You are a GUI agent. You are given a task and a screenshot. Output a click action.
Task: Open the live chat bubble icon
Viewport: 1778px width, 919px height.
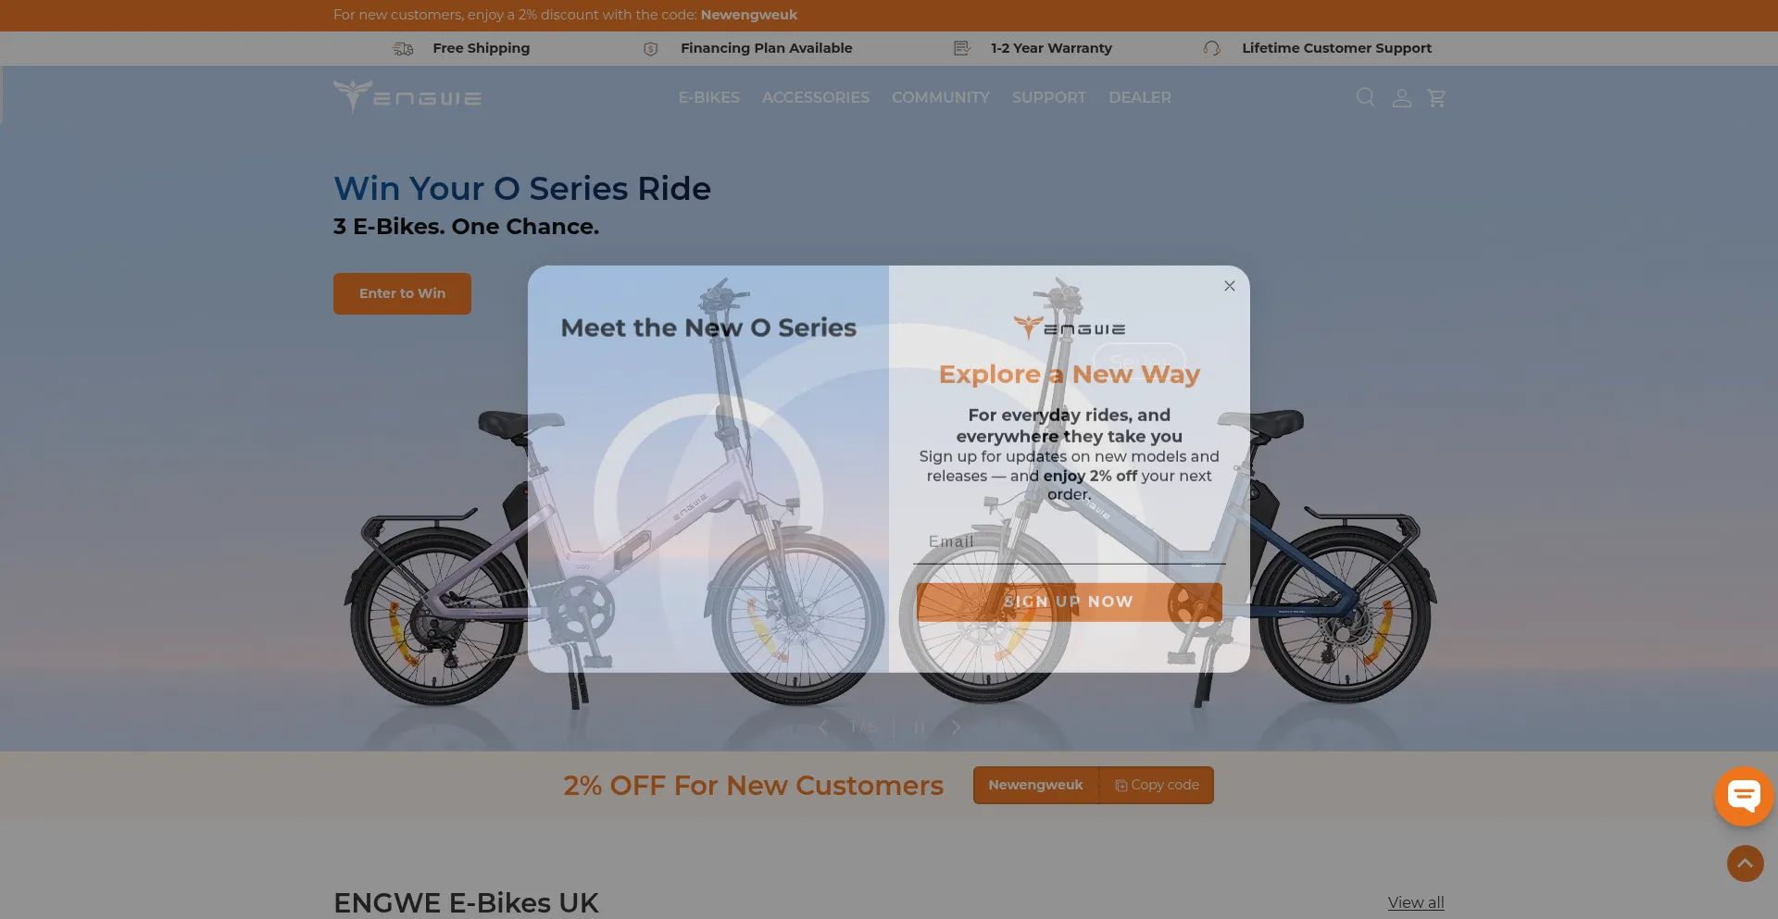pos(1744,796)
